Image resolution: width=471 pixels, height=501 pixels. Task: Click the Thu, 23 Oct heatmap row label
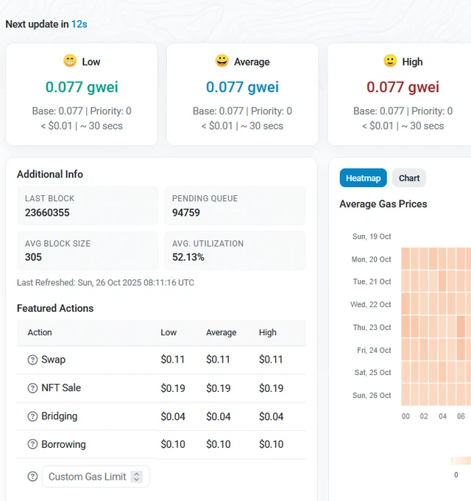pos(372,327)
